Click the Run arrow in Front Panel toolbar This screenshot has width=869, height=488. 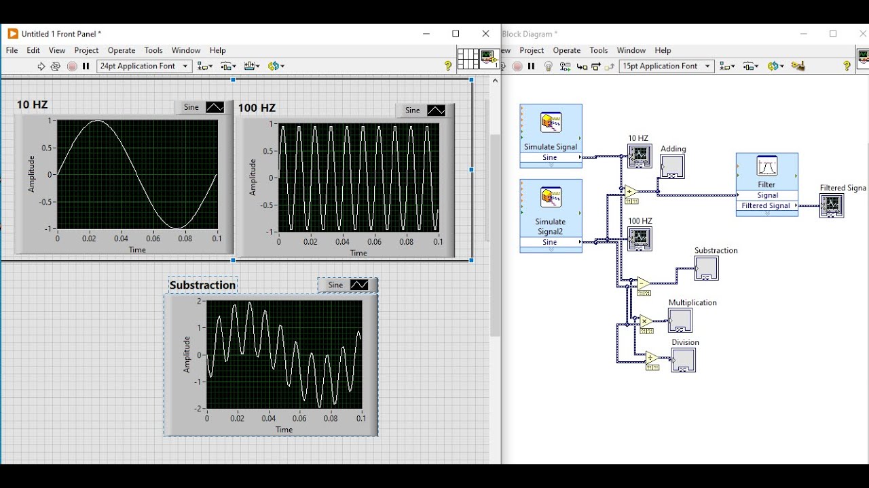[x=41, y=66]
